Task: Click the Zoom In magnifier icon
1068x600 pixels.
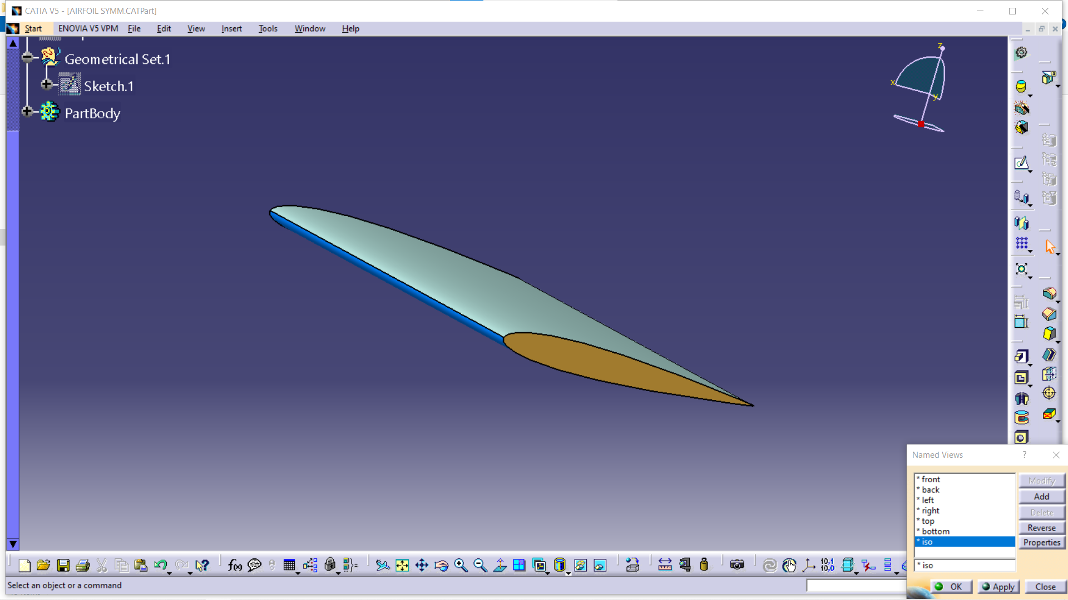Action: [461, 566]
